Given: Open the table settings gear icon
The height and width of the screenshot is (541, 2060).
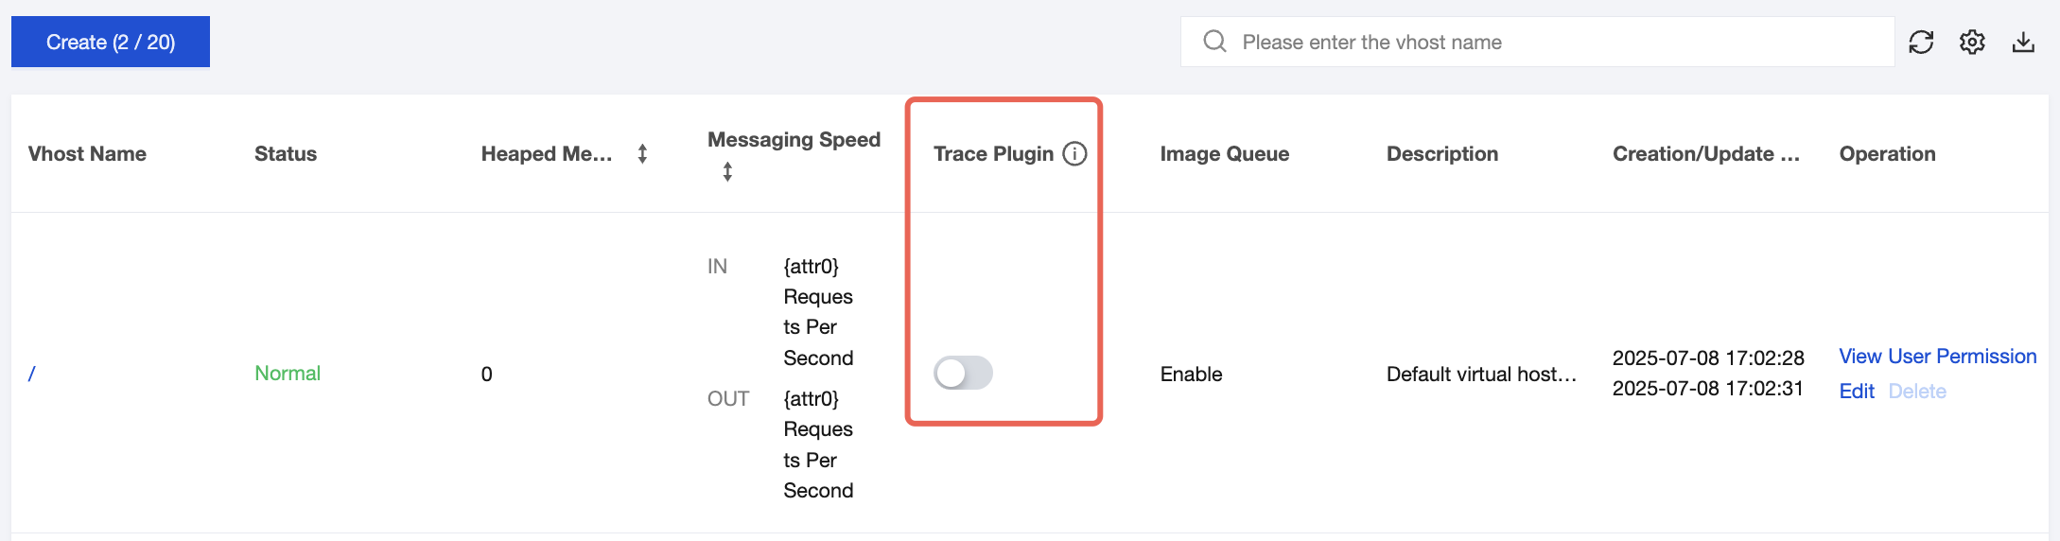Looking at the screenshot, I should click(1972, 43).
